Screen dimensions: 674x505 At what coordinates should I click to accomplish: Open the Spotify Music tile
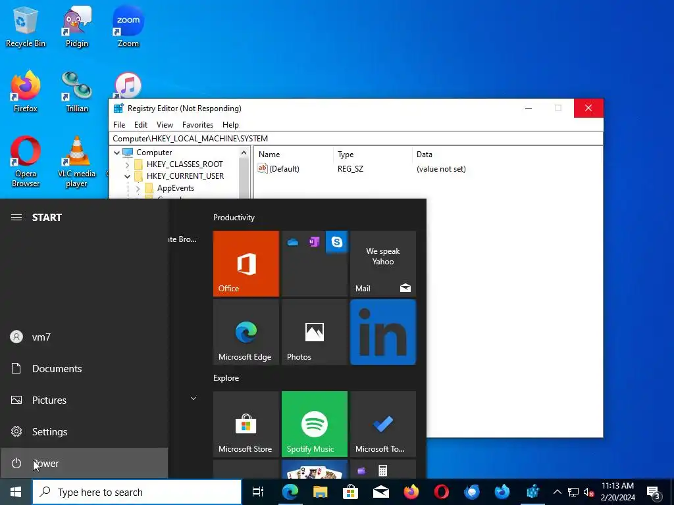[x=314, y=424]
